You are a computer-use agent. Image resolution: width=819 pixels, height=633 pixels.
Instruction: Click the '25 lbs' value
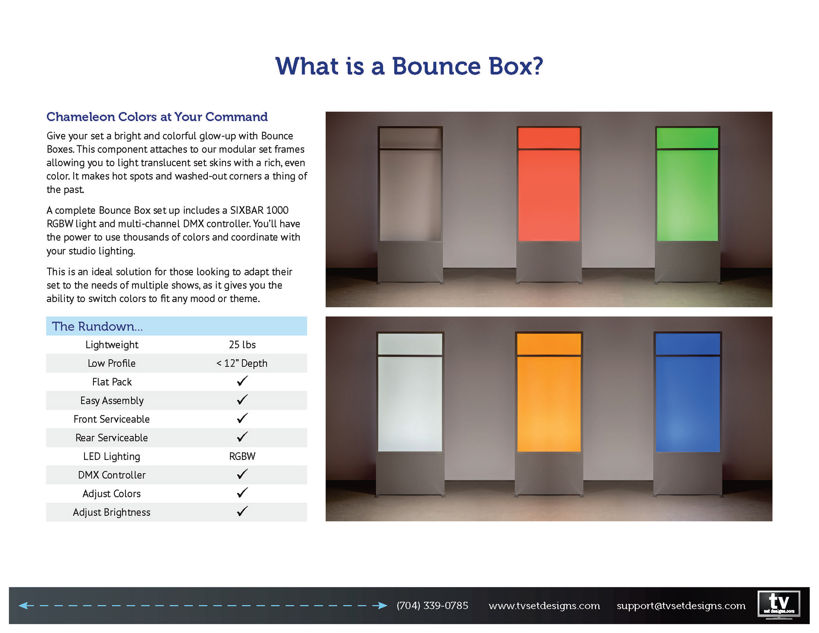tap(242, 345)
